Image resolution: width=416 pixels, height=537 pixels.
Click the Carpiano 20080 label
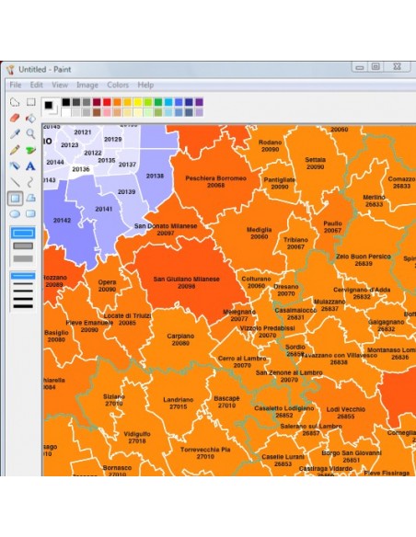180,339
